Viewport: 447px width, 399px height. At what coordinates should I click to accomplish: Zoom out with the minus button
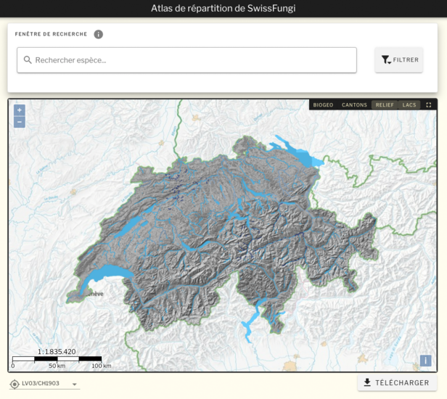coord(20,122)
